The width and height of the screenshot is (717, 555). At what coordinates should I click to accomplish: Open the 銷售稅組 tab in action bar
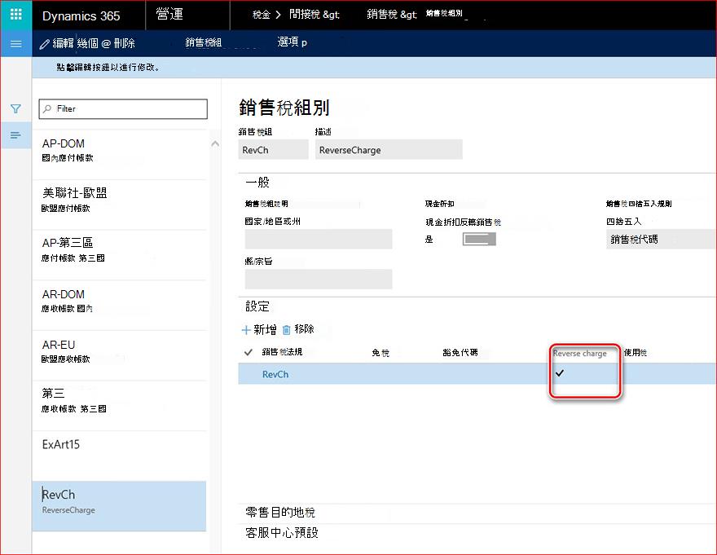click(x=204, y=42)
